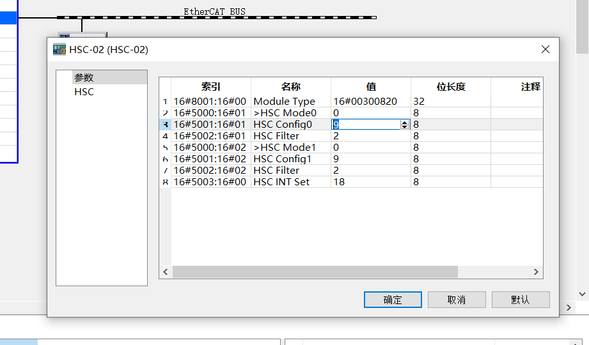Click the >HSC Mode0 value cell
The image size is (589, 345).
point(371,113)
